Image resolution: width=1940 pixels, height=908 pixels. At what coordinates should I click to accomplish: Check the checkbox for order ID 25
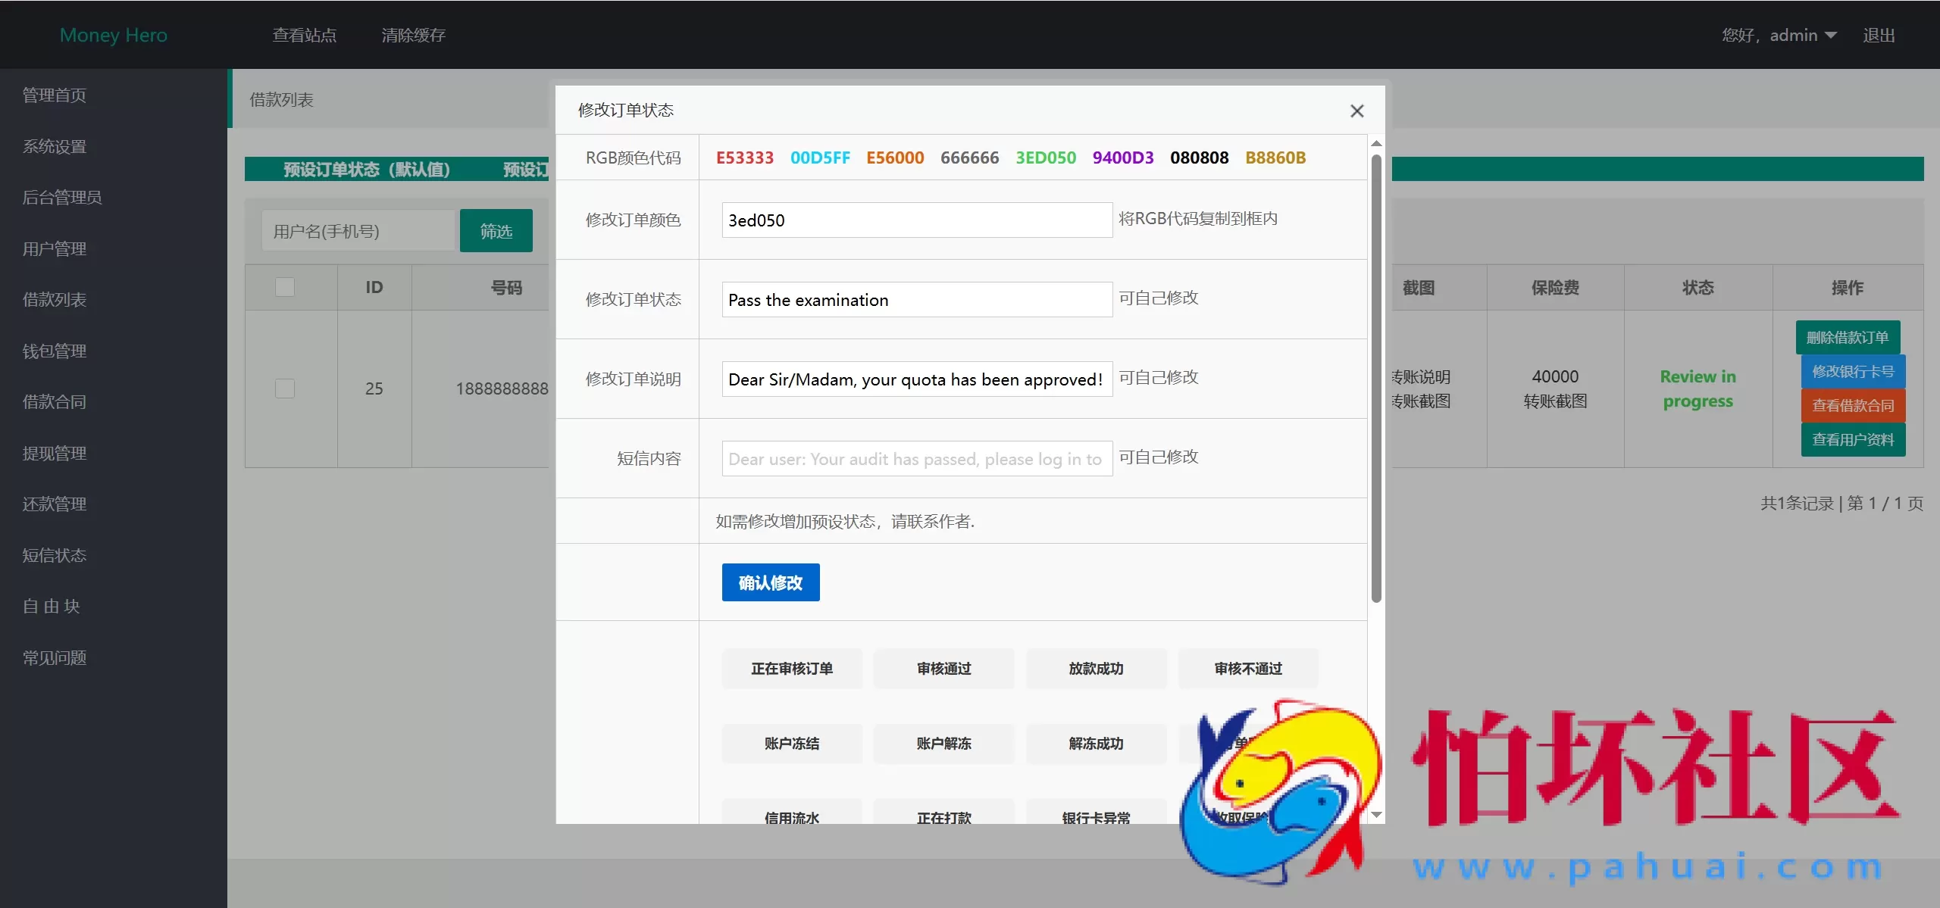click(x=284, y=388)
